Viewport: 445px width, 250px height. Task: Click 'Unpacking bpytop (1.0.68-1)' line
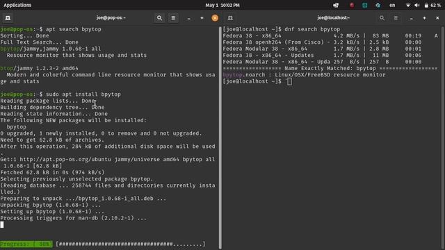click(x=51, y=205)
